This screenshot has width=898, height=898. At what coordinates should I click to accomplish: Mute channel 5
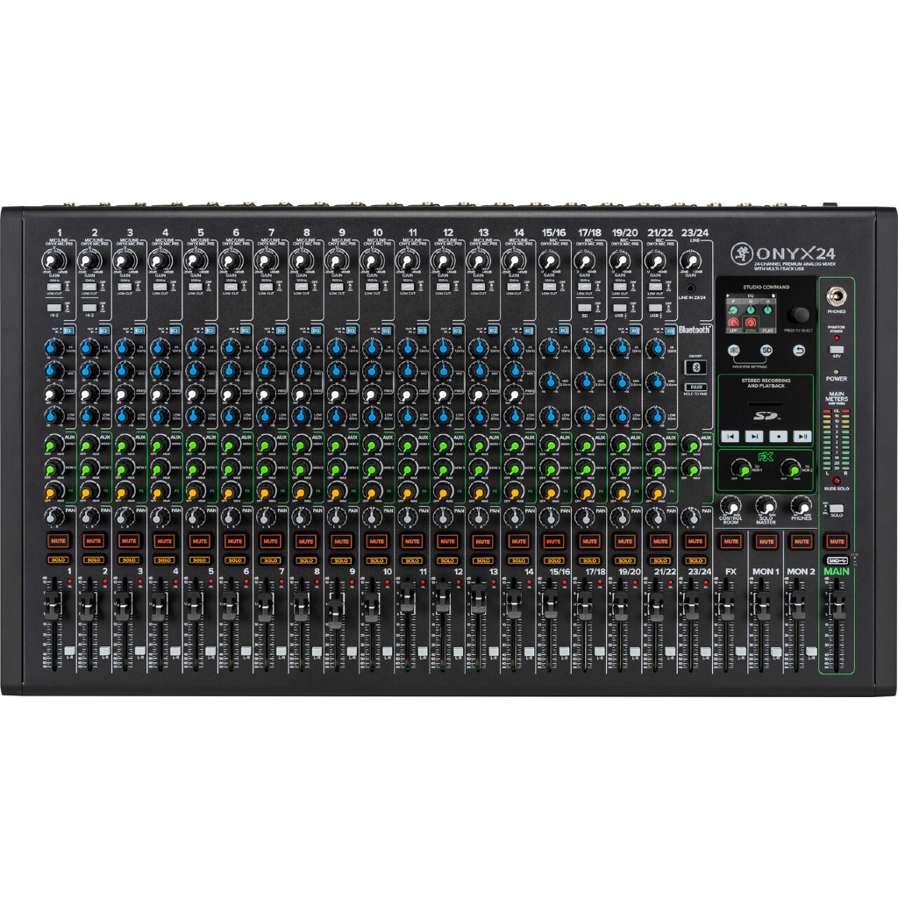200,541
